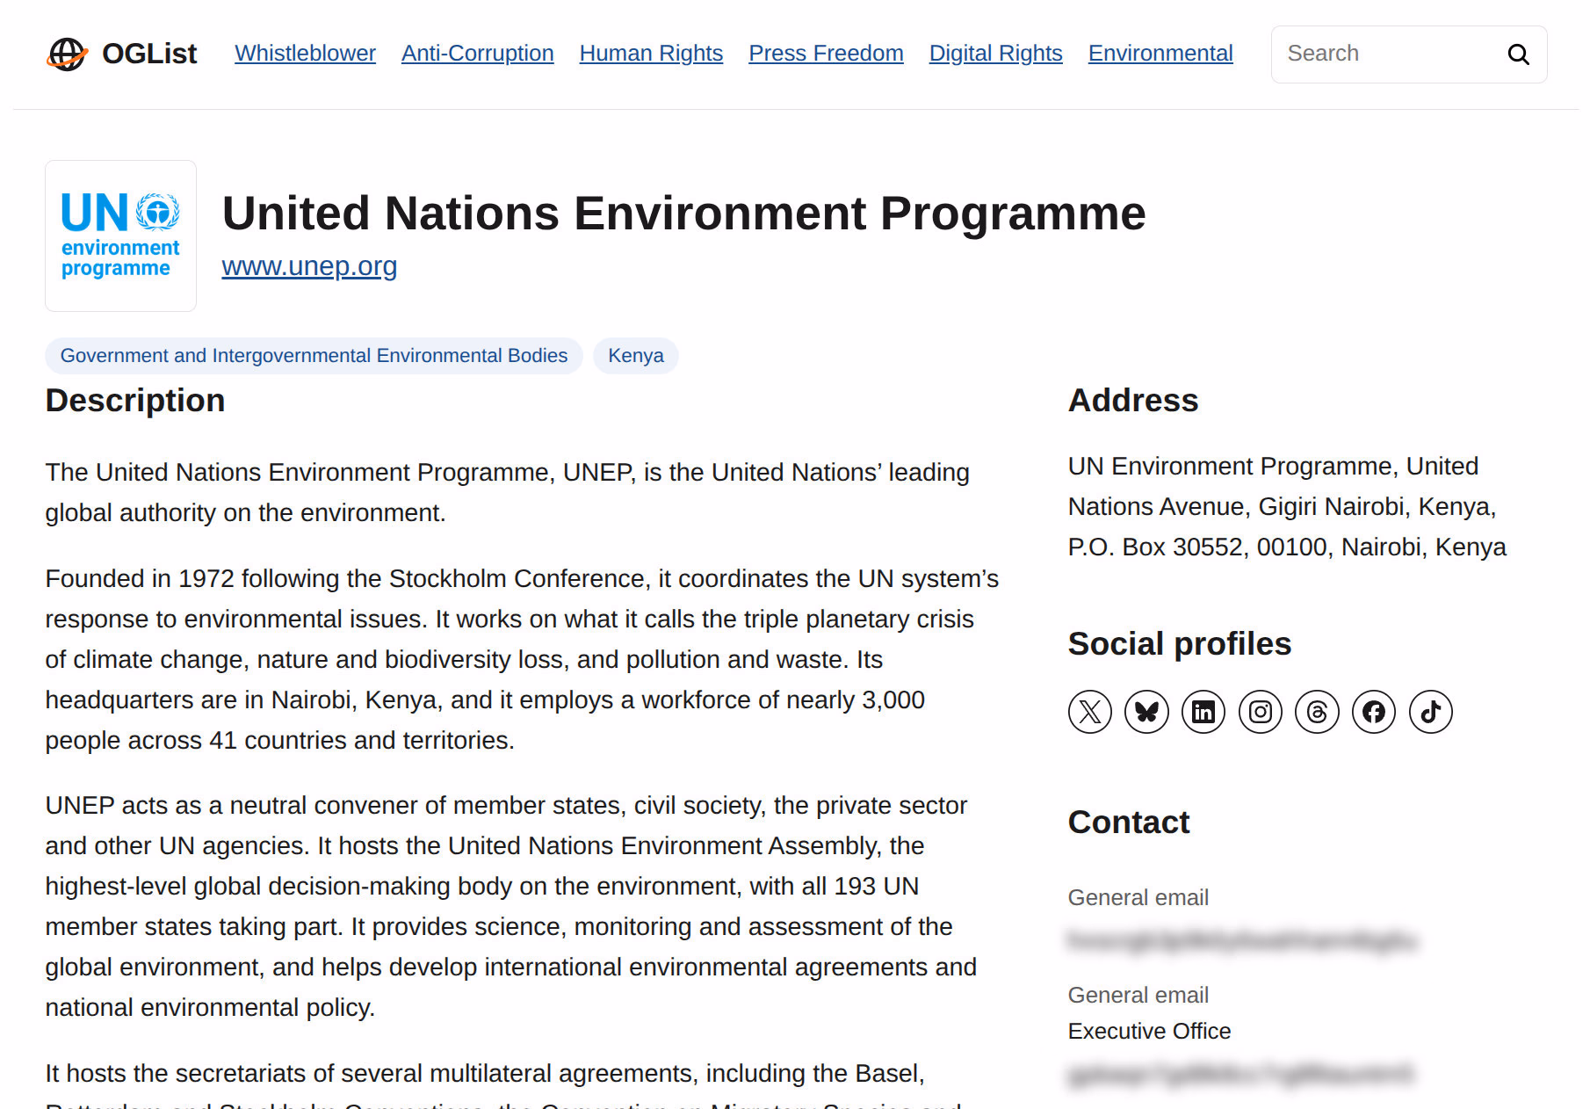1590x1109 pixels.
Task: Open the Whistleblower category
Action: tap(305, 54)
